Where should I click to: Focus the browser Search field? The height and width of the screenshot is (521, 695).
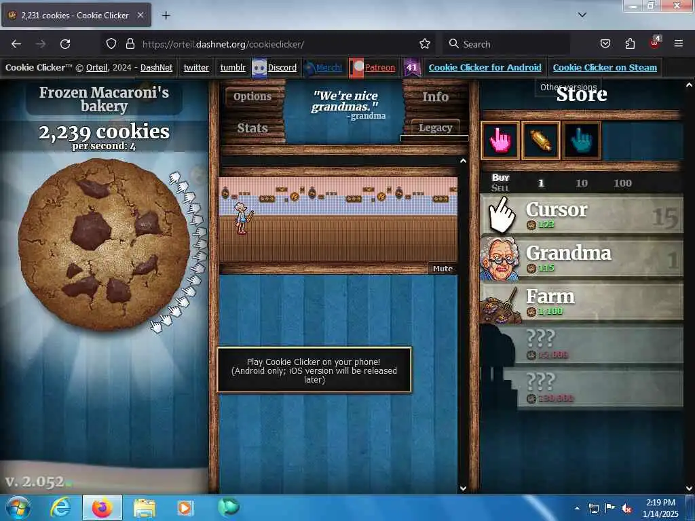[506, 44]
